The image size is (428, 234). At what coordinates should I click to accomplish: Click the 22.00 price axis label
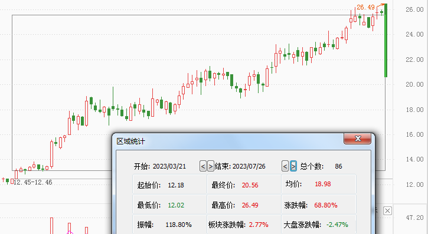pos(414,60)
